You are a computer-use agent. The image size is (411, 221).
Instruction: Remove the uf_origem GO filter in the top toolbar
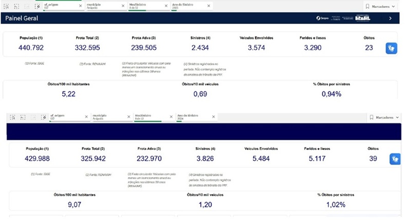click(x=80, y=6)
